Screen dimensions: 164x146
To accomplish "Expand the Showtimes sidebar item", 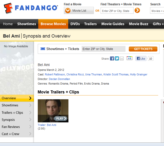I will point(17,105).
